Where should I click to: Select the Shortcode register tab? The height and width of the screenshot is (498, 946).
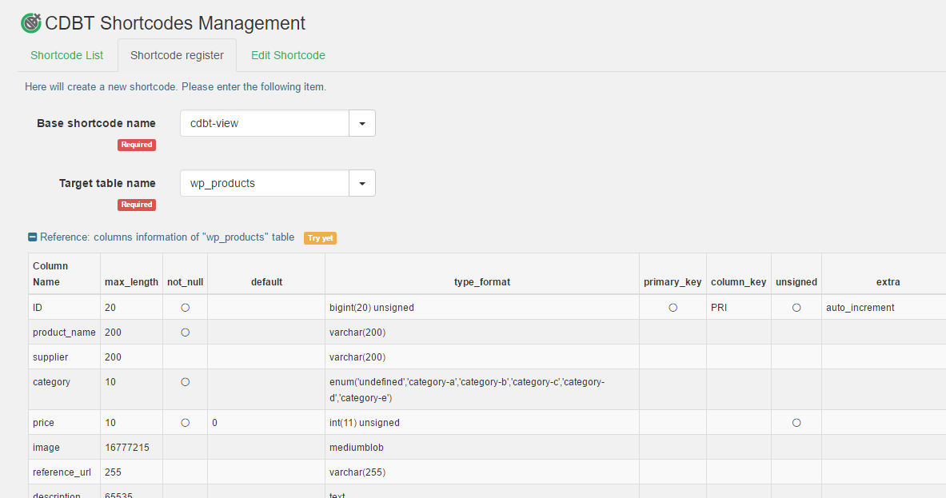[177, 55]
